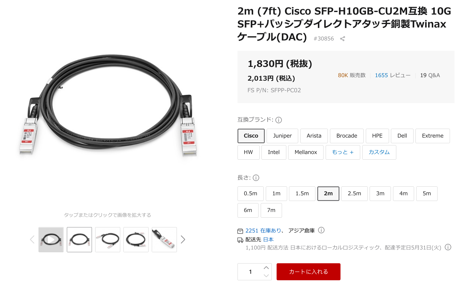Open the 1655 レビュー link
This screenshot has height=287, width=461.
click(393, 75)
